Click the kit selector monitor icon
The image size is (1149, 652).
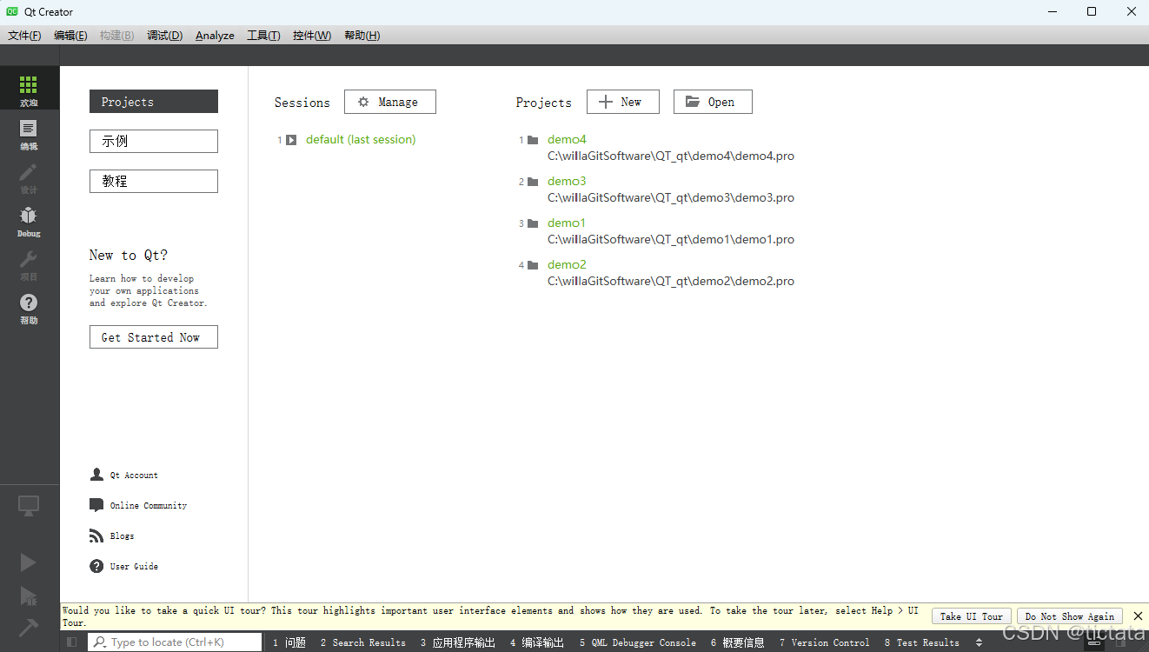(29, 506)
